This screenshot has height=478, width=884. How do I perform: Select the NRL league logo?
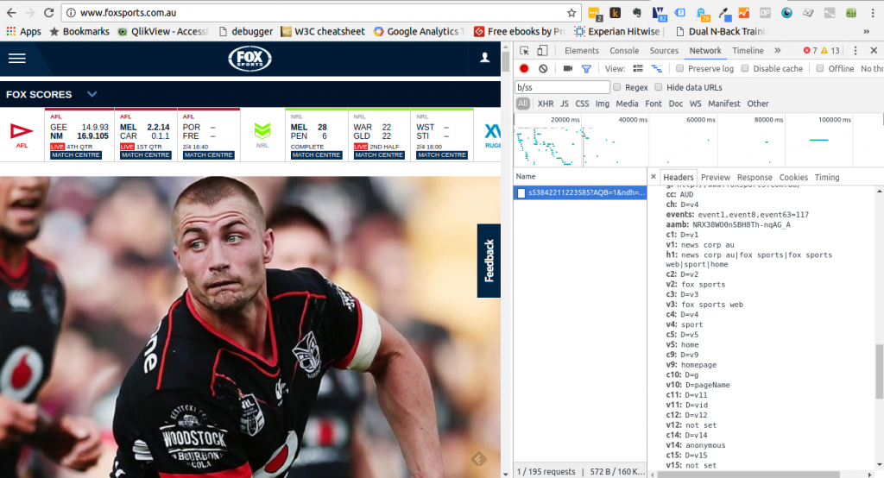(262, 134)
